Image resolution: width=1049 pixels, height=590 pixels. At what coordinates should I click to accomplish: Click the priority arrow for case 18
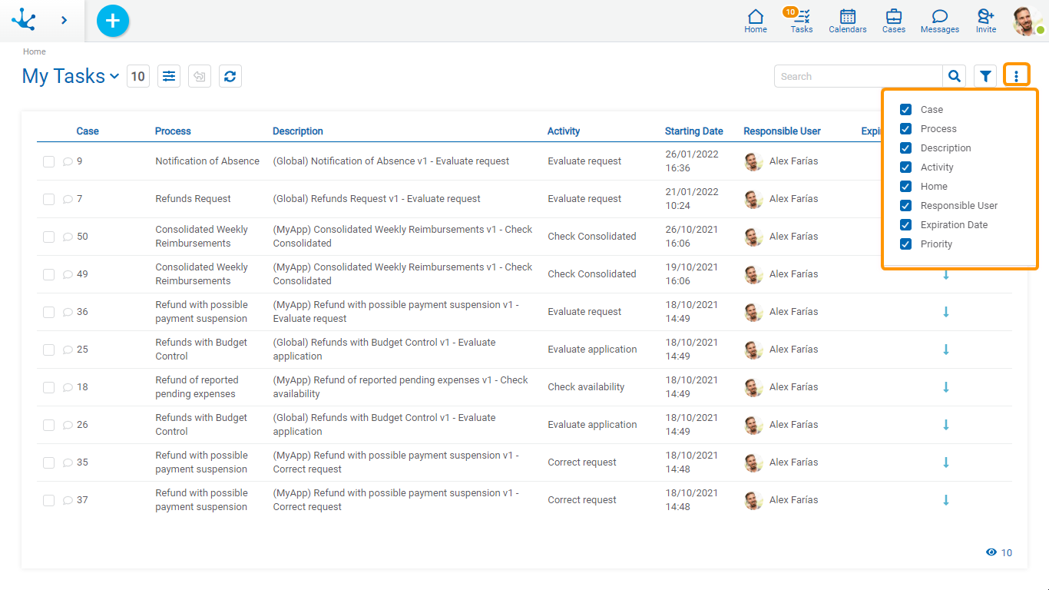(x=946, y=387)
